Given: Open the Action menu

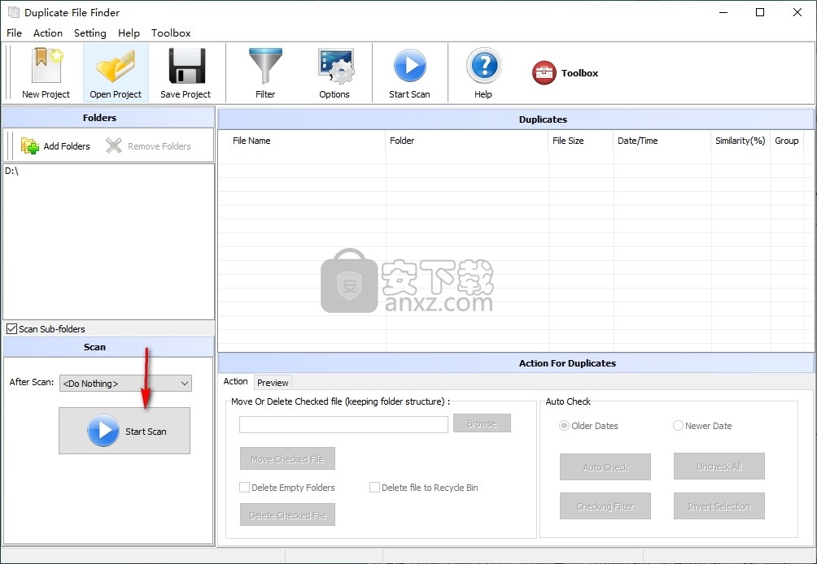Looking at the screenshot, I should coord(48,33).
